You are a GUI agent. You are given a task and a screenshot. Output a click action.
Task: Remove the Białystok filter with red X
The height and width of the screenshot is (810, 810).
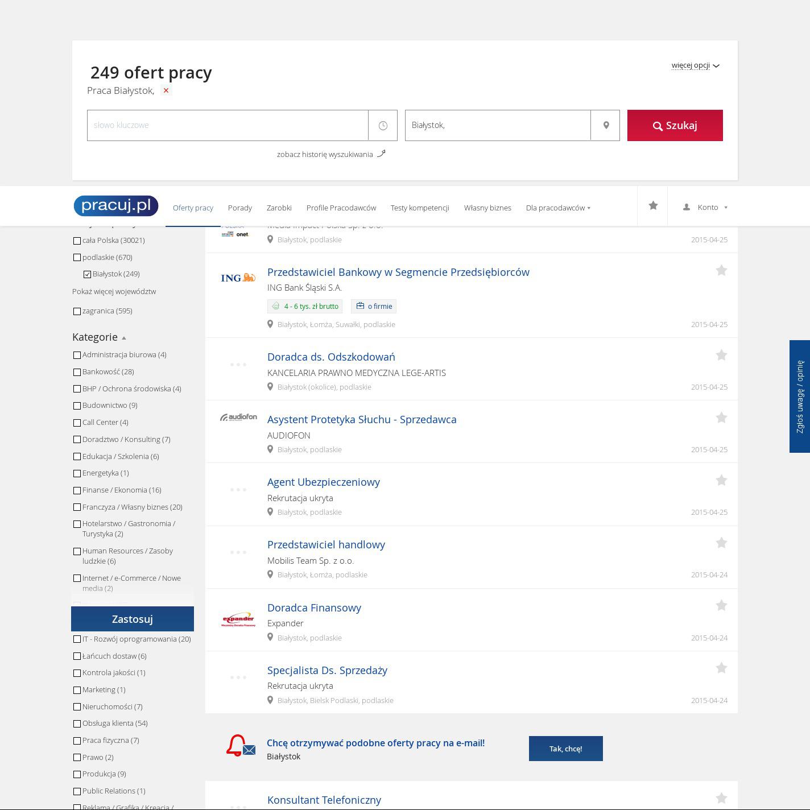tap(166, 90)
